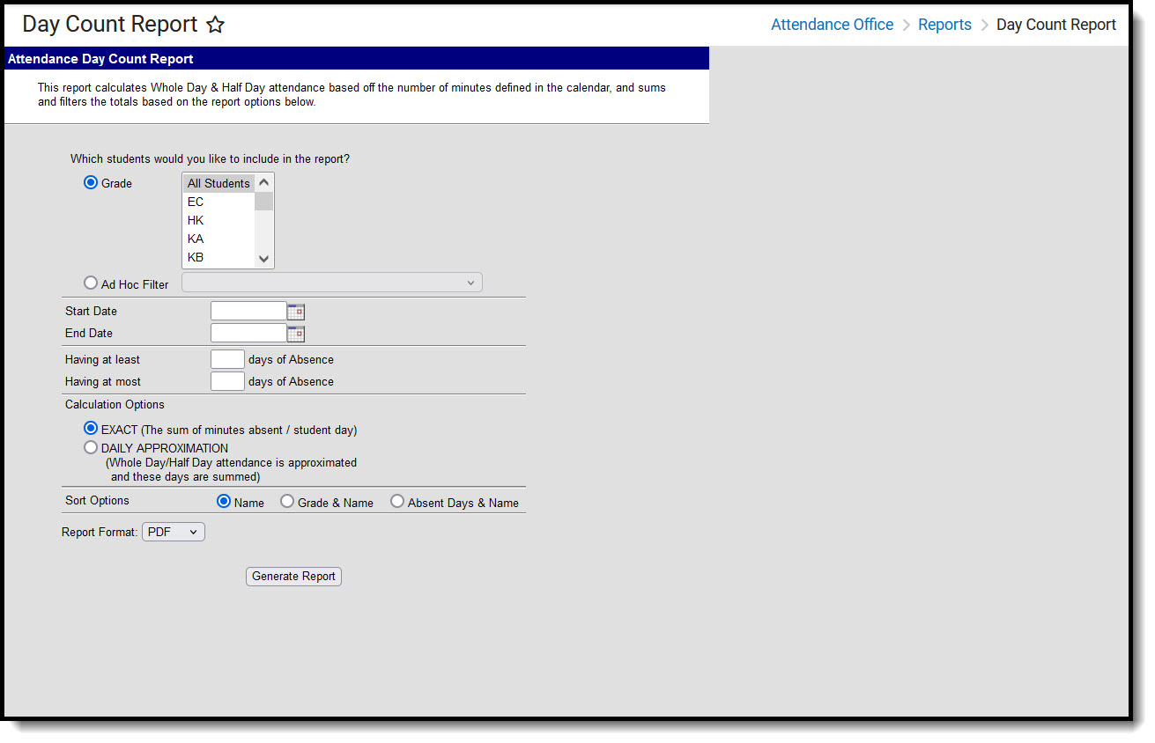Sort by Absent Days & Name
The height and width of the screenshot is (743, 1155).
[397, 502]
